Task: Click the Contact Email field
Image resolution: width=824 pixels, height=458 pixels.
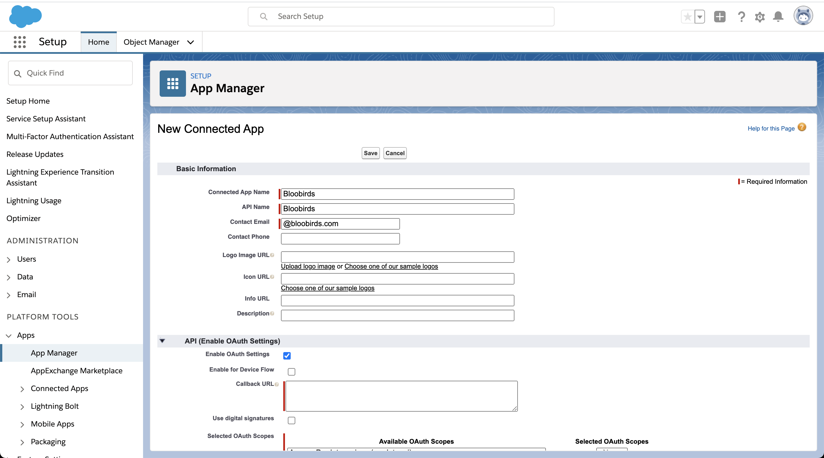Action: 340,224
